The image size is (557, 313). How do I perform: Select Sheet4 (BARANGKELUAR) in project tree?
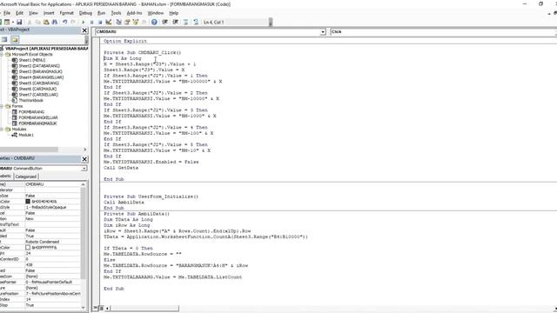[x=41, y=77]
